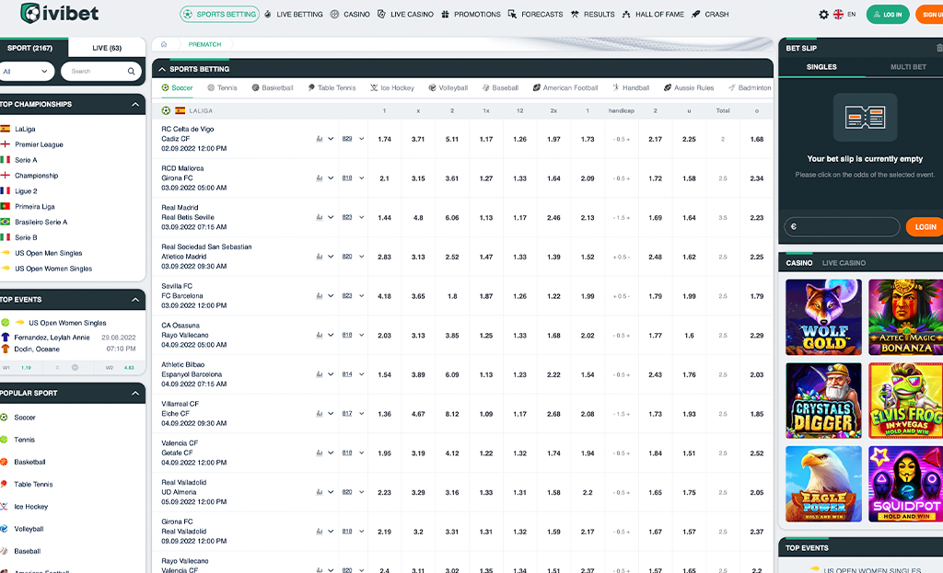The image size is (943, 573).
Task: Switch to Live Casino tab in casino panel
Action: pyautogui.click(x=844, y=263)
